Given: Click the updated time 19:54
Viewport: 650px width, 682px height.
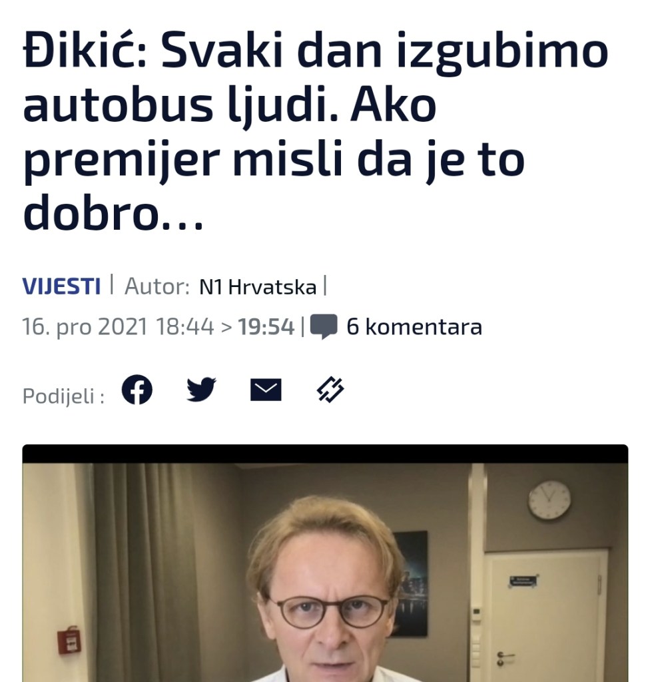Looking at the screenshot, I should point(266,326).
